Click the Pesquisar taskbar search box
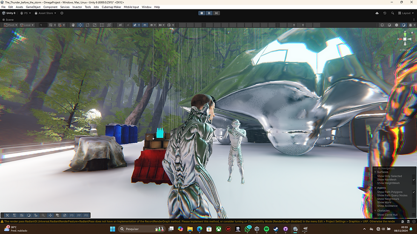417x234 pixels. pyautogui.click(x=141, y=229)
